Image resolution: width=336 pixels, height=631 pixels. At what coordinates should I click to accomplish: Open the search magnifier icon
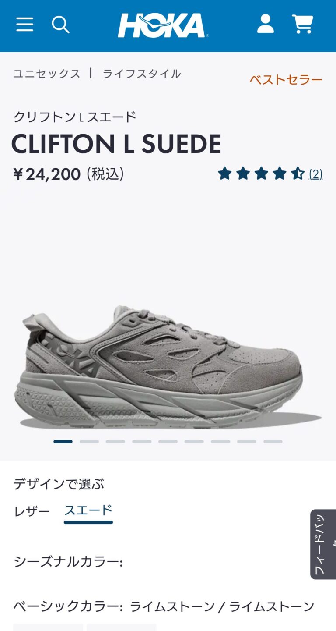(60, 25)
